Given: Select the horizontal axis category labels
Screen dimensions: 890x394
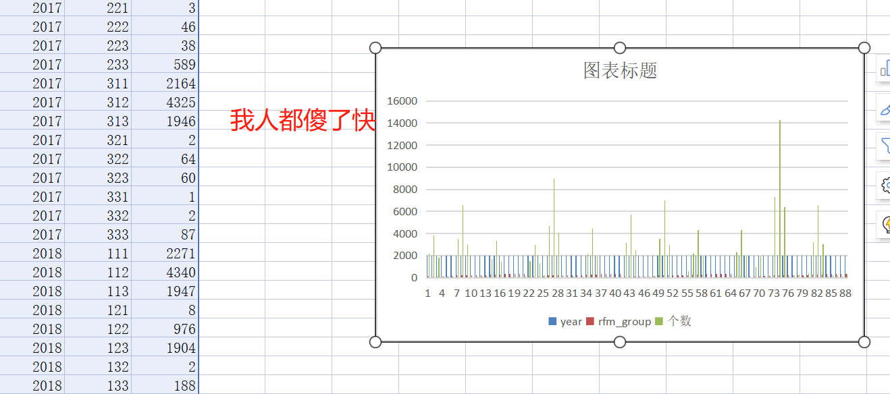Looking at the screenshot, I should click(635, 293).
